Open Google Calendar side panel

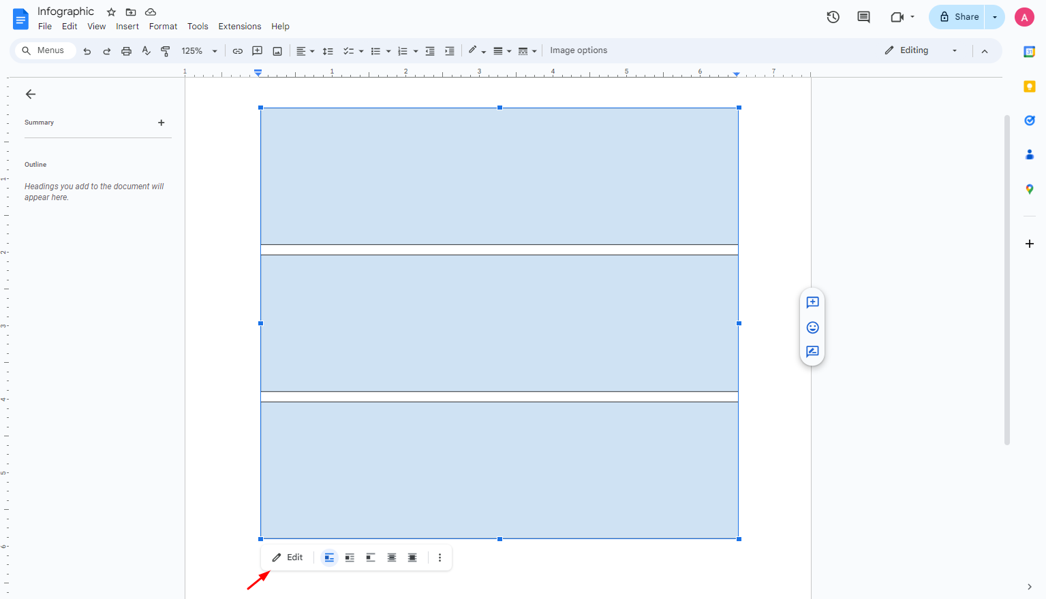[x=1030, y=51]
